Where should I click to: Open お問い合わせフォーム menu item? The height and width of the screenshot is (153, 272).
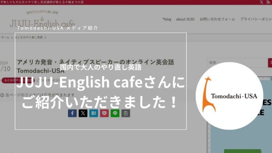[x=217, y=19]
